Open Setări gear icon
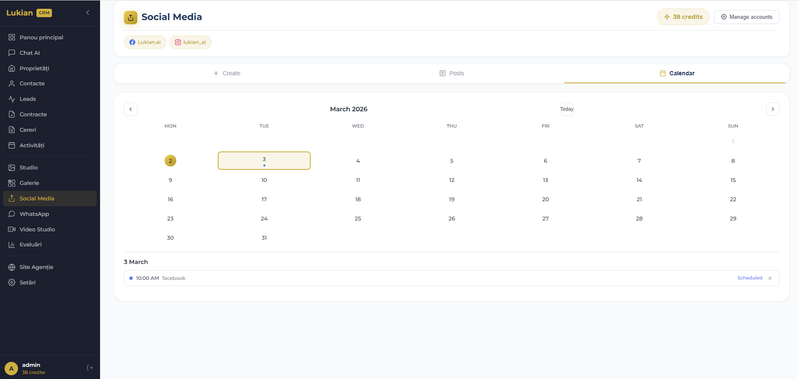This screenshot has height=379, width=798. (x=12, y=282)
